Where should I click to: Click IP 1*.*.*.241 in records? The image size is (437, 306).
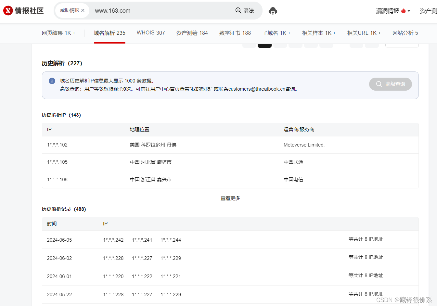coord(142,240)
